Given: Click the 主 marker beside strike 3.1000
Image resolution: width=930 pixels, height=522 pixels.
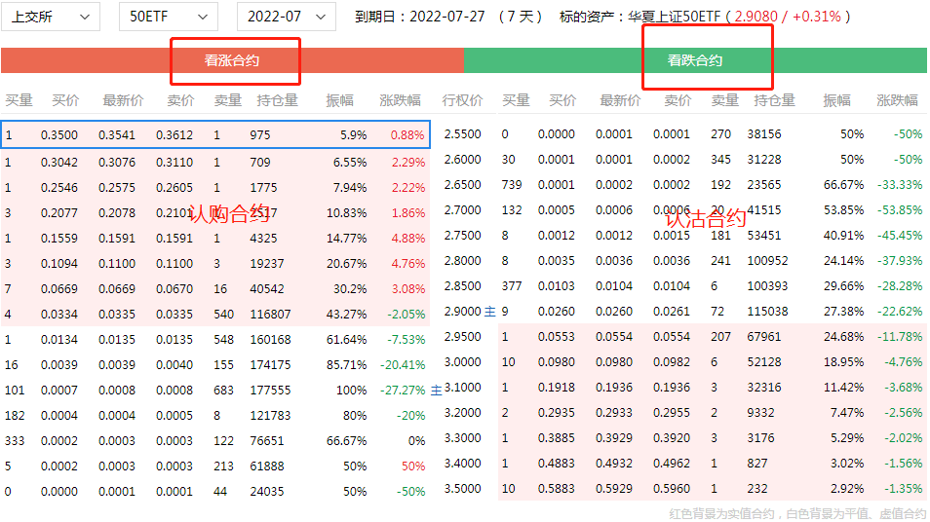Looking at the screenshot, I should (x=436, y=390).
